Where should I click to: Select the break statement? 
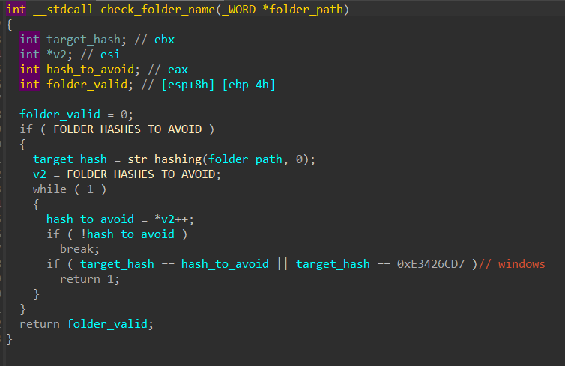[x=79, y=249]
